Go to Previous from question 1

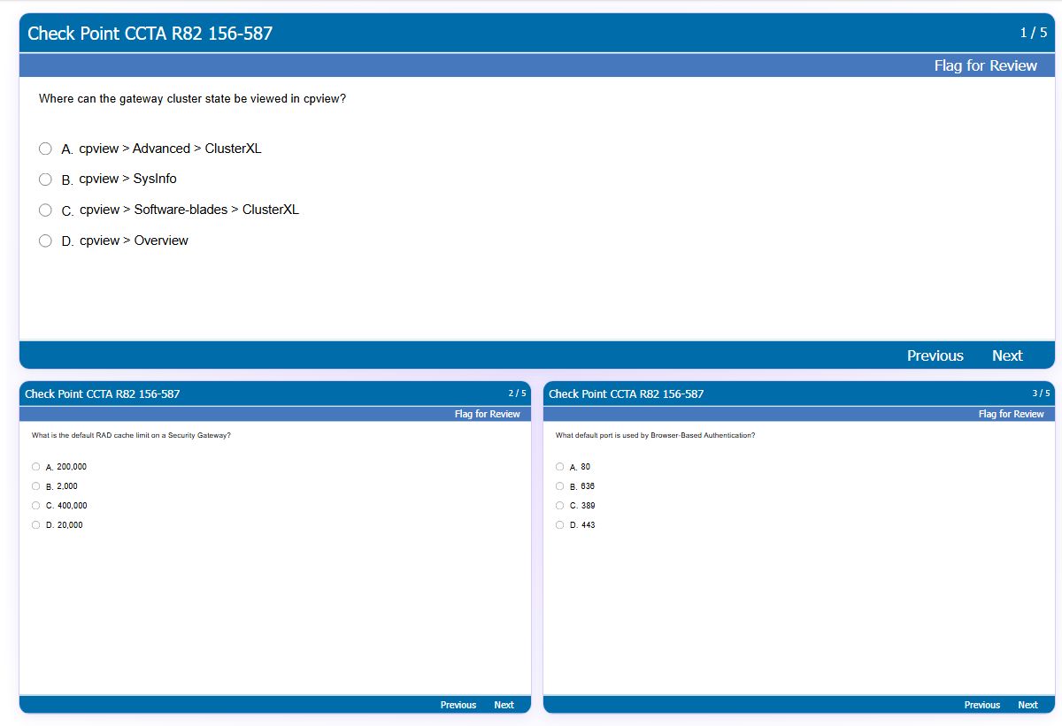pyautogui.click(x=935, y=355)
